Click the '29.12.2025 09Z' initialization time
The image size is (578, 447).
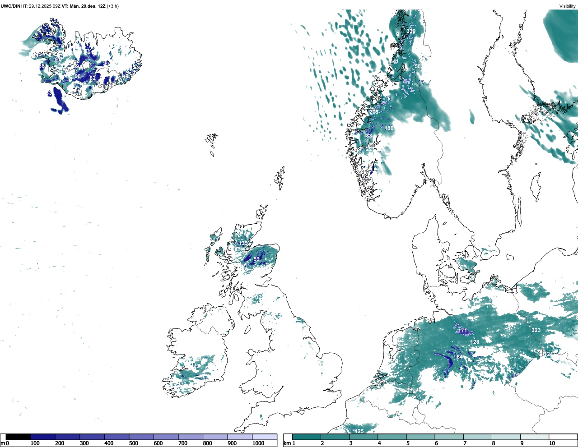(x=44, y=6)
